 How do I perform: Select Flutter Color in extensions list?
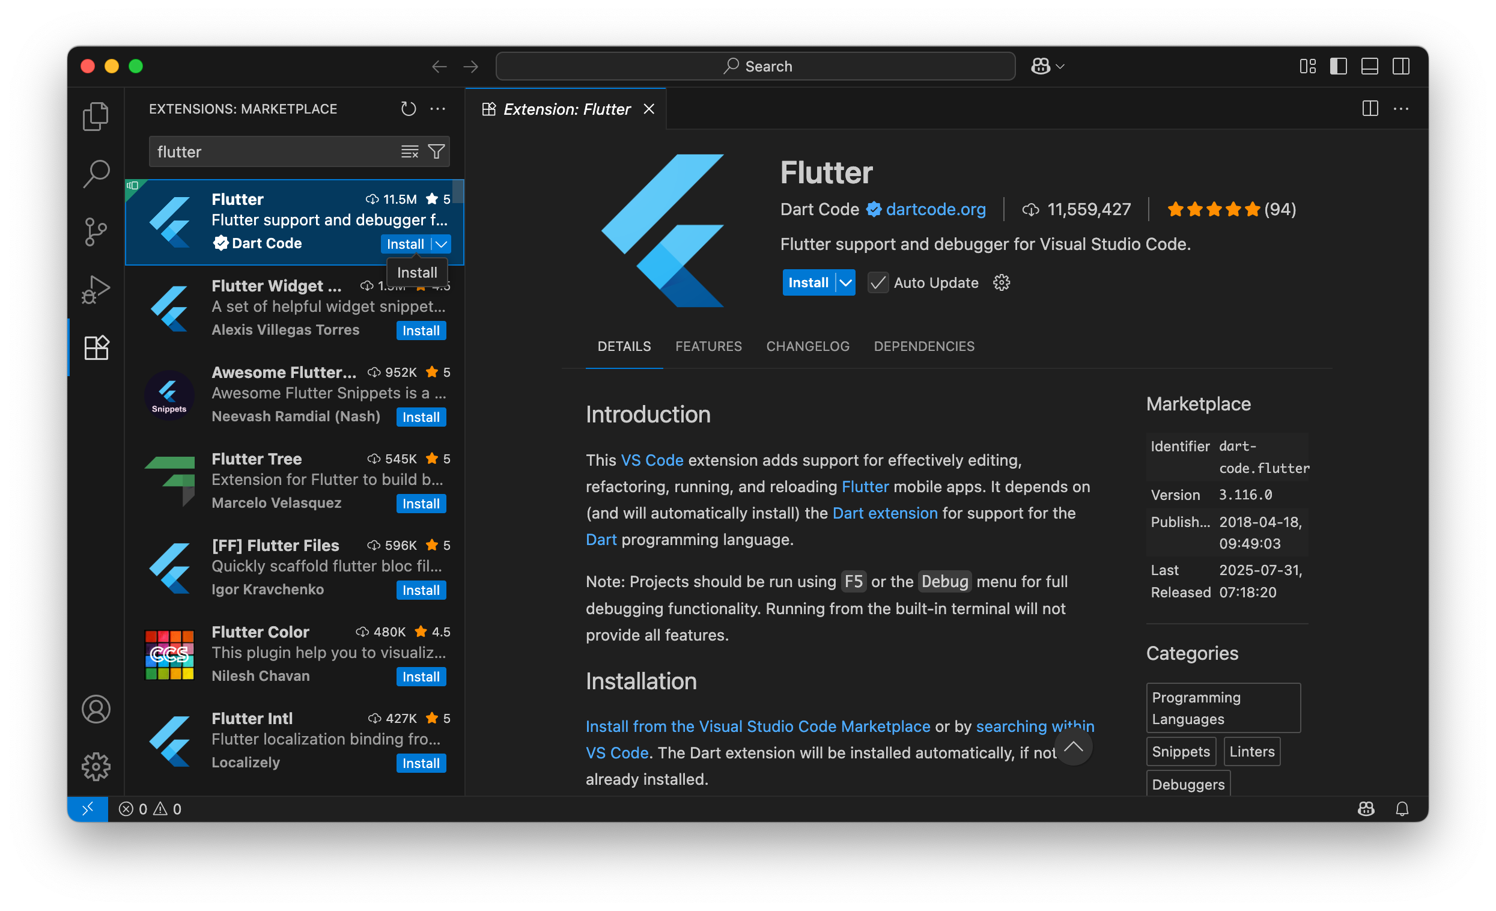[x=294, y=654]
